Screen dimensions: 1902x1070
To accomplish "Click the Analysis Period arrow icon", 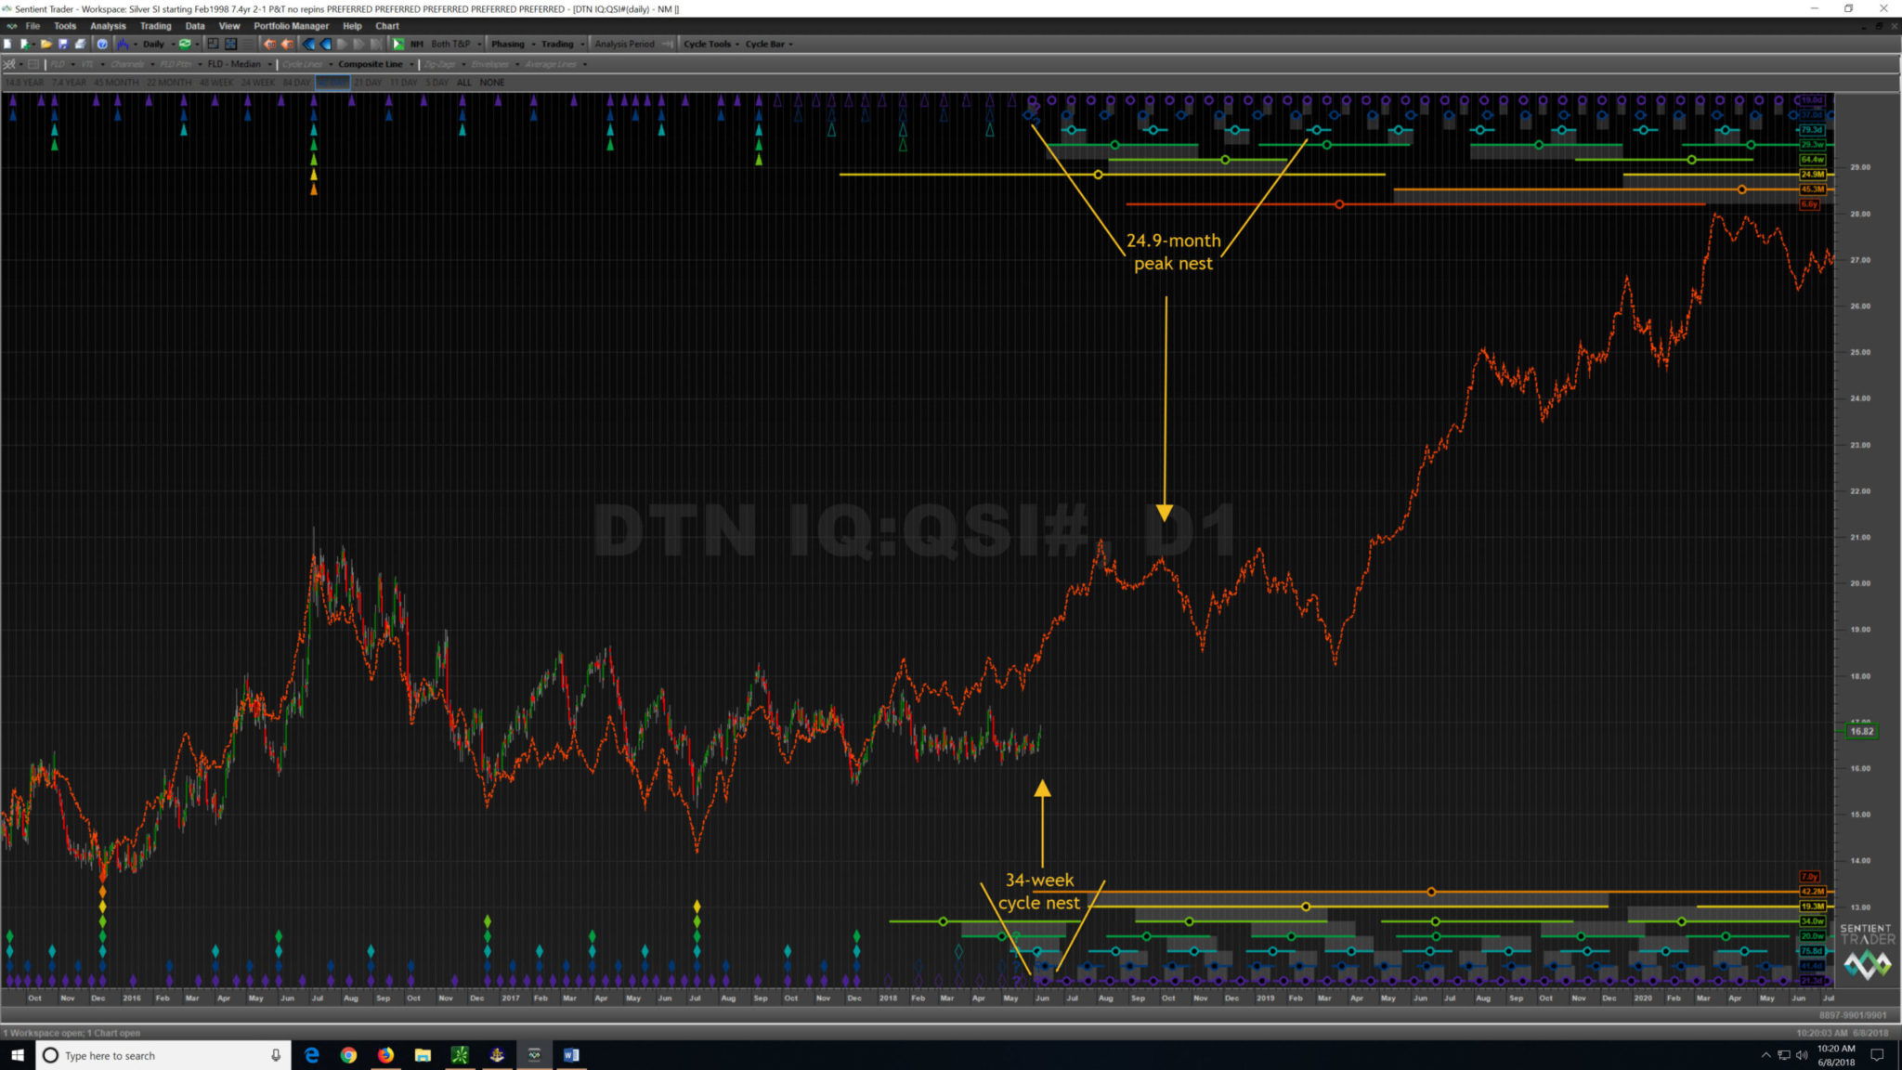I will coord(668,44).
